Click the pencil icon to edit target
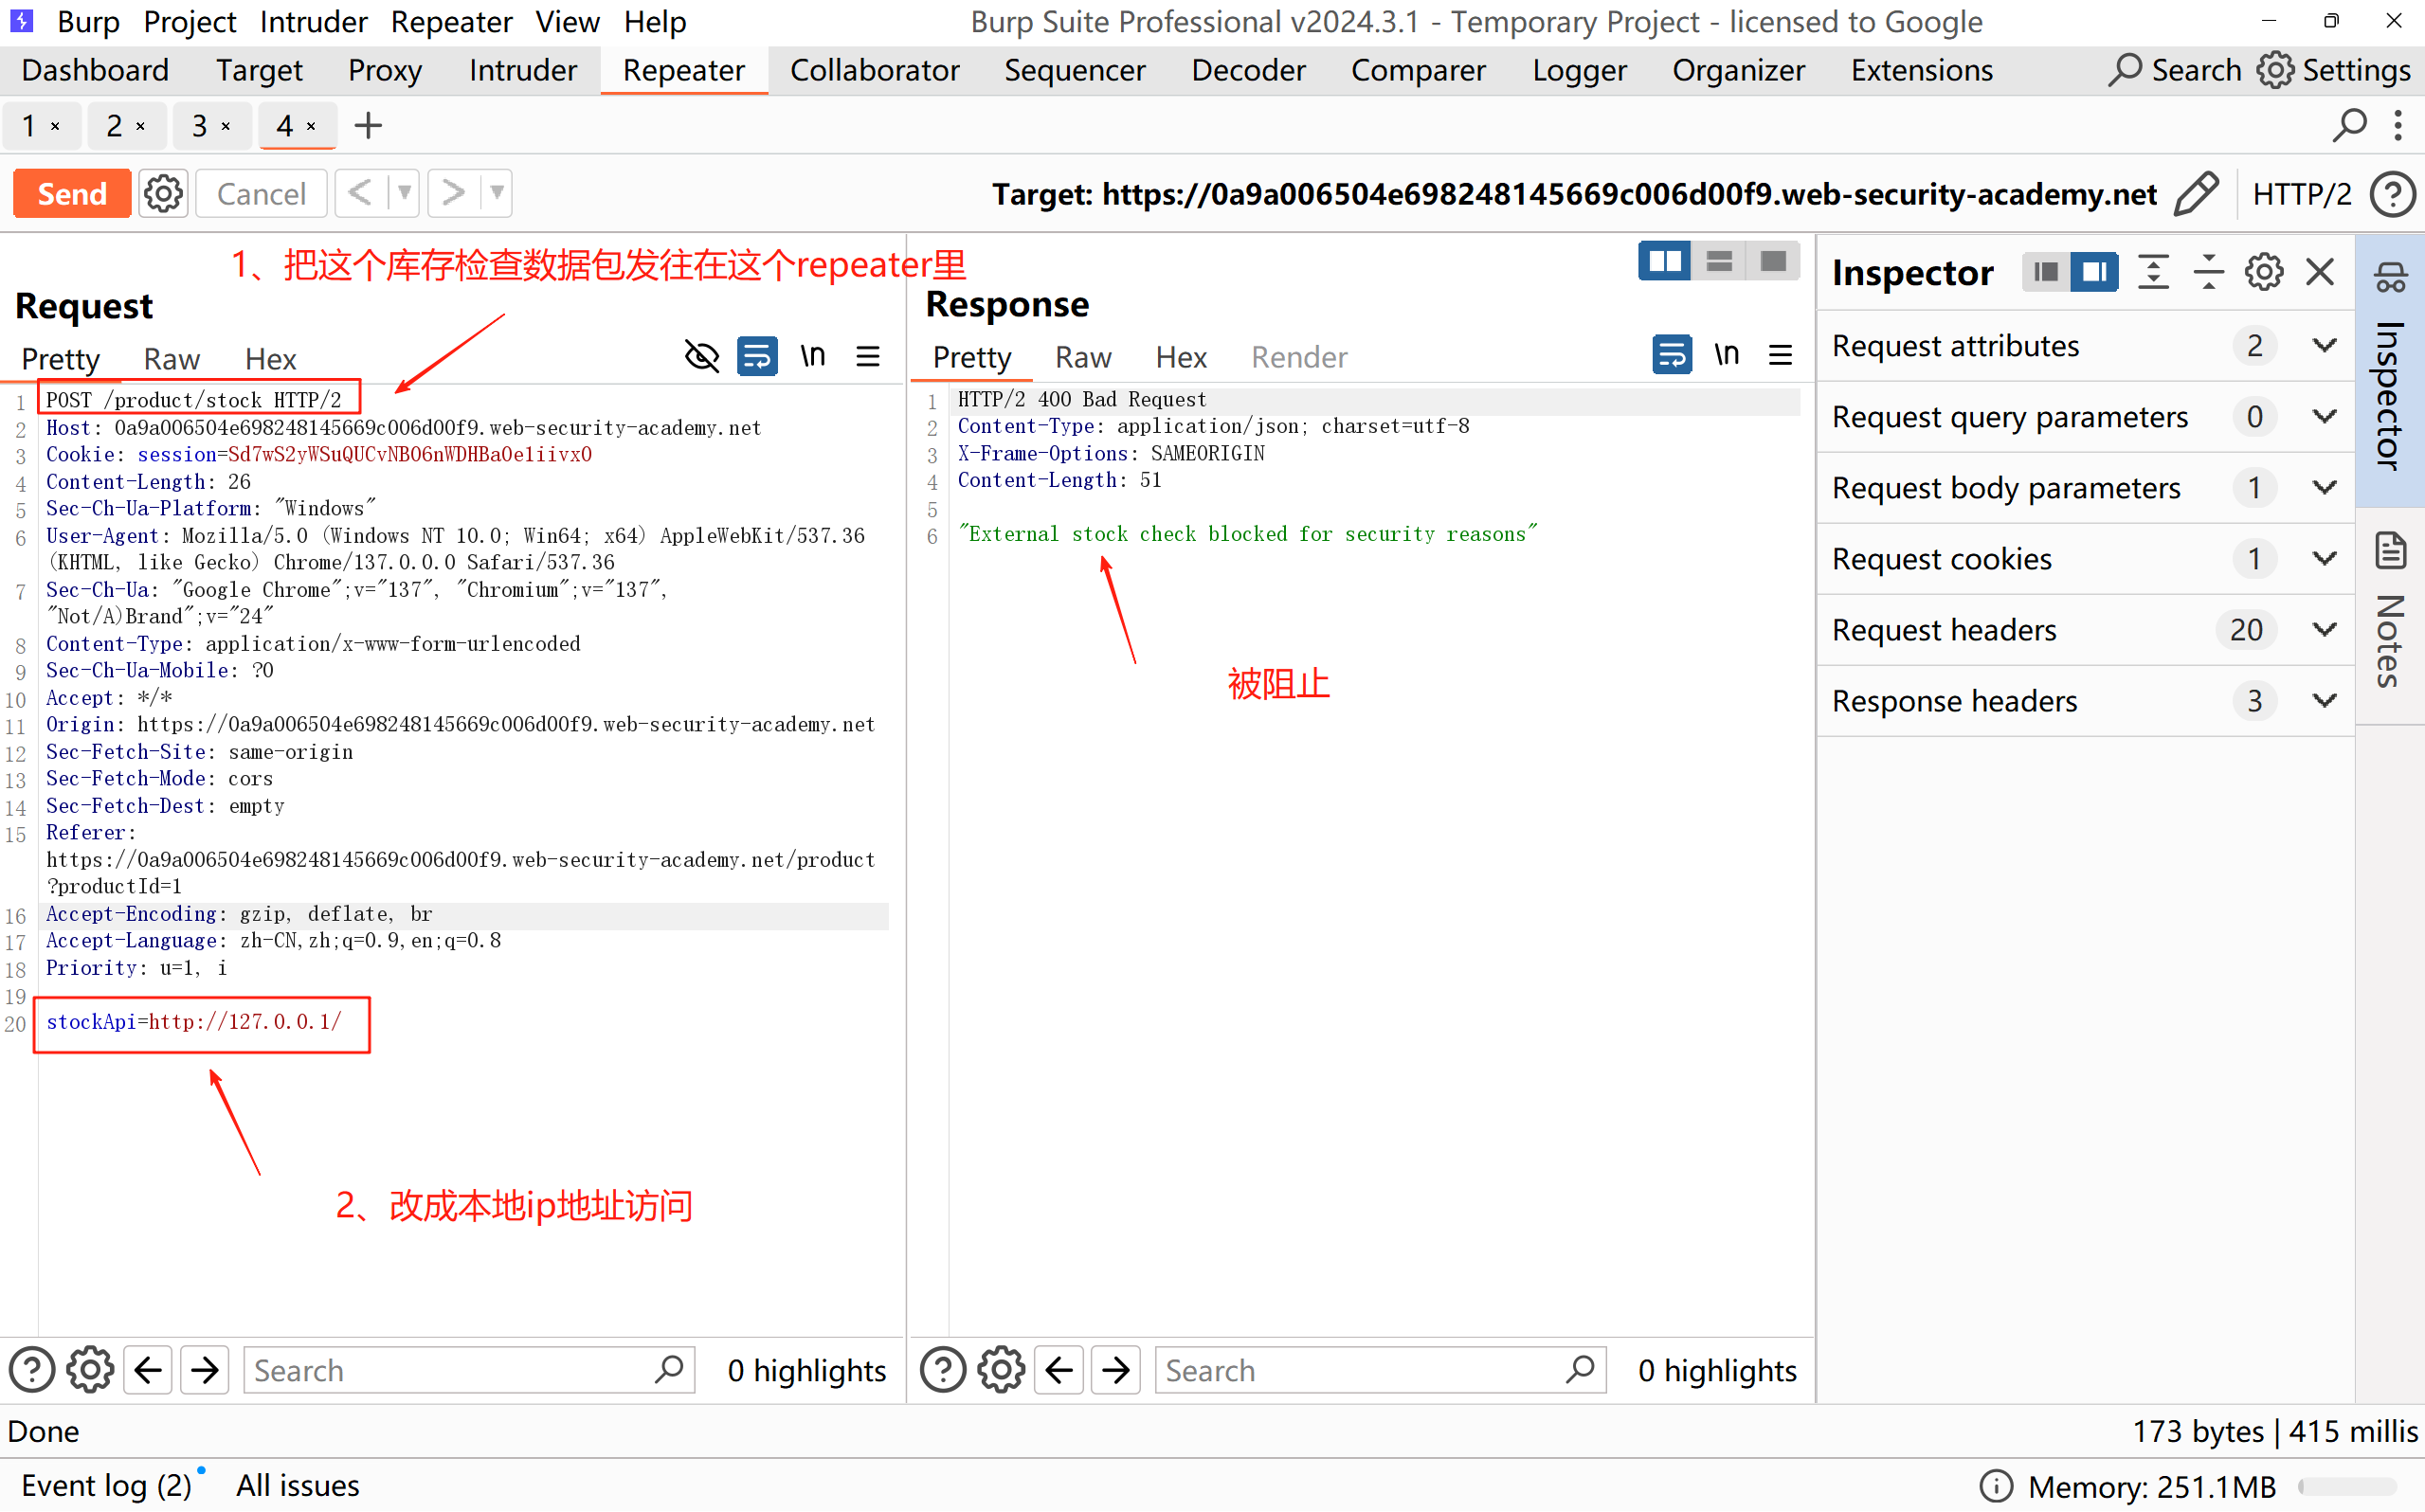Image resolution: width=2425 pixels, height=1512 pixels. click(2196, 194)
